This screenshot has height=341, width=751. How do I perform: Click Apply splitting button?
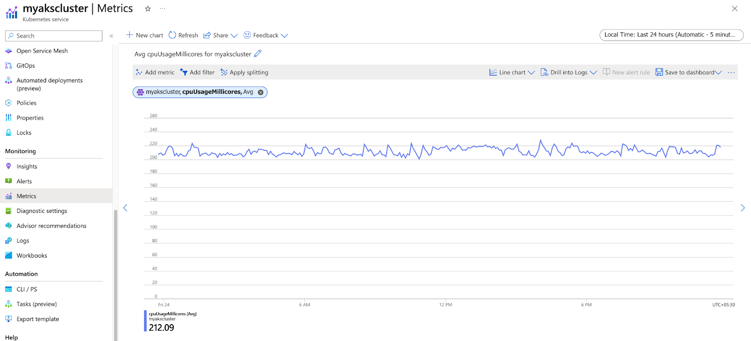[x=244, y=73]
